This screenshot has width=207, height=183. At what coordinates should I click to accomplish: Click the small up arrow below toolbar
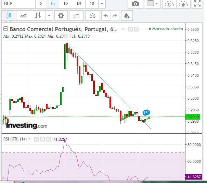coord(6,21)
